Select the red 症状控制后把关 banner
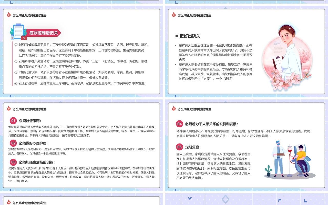This screenshot has height=205, width=328. (x=43, y=33)
